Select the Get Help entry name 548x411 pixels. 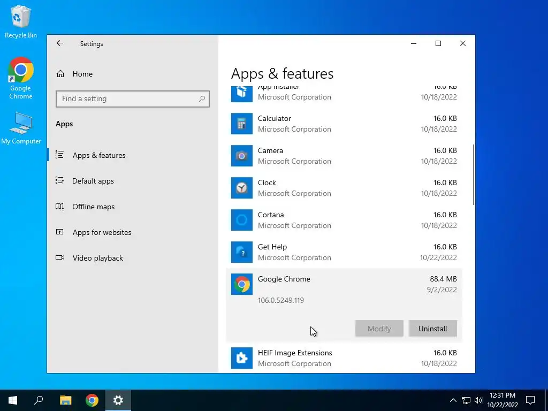click(272, 247)
